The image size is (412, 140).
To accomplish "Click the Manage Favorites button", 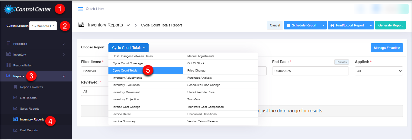I will pos(387,48).
